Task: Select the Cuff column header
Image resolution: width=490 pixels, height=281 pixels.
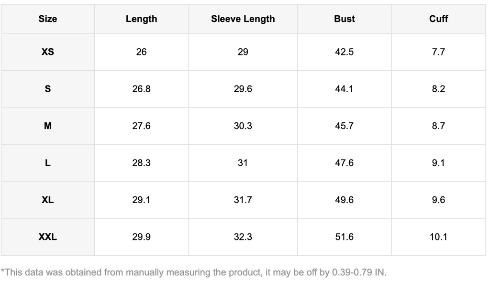Action: point(438,19)
